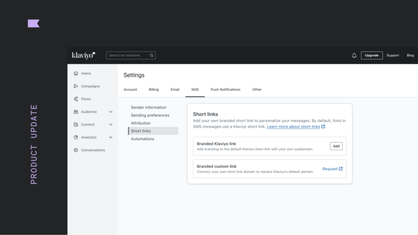The width and height of the screenshot is (418, 235).
Task: Go to the Email settings tab
Action: click(x=175, y=90)
